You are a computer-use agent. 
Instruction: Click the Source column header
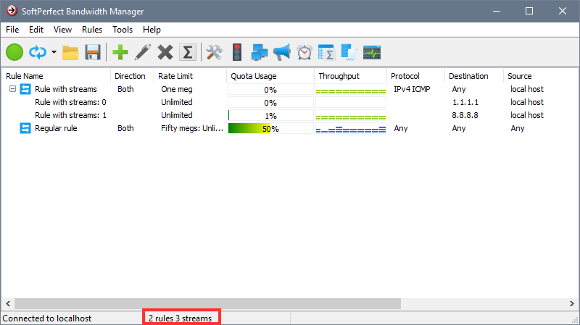(x=541, y=76)
